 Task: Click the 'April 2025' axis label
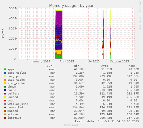point(67,62)
